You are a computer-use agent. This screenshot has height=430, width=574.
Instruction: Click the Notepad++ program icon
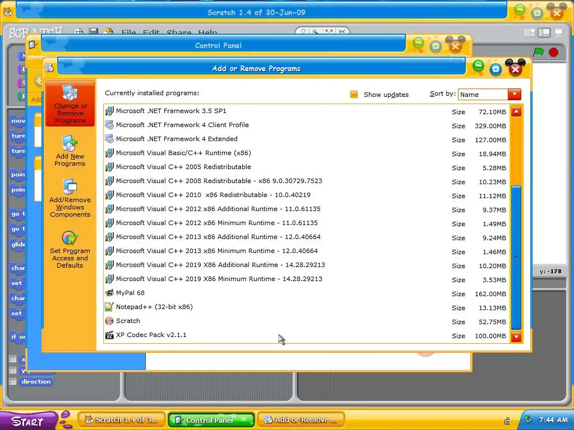(x=109, y=307)
